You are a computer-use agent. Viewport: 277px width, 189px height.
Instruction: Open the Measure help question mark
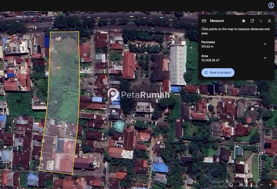coord(243,21)
